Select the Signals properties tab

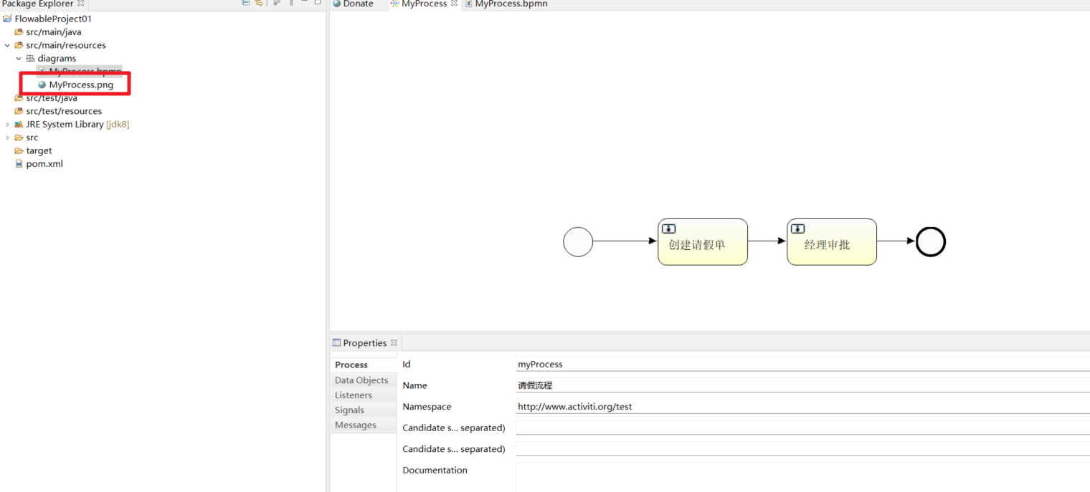point(349,410)
